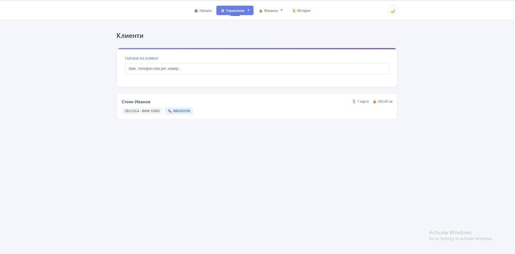Click the Клиенти page heading
515x254 pixels.
coord(130,35)
